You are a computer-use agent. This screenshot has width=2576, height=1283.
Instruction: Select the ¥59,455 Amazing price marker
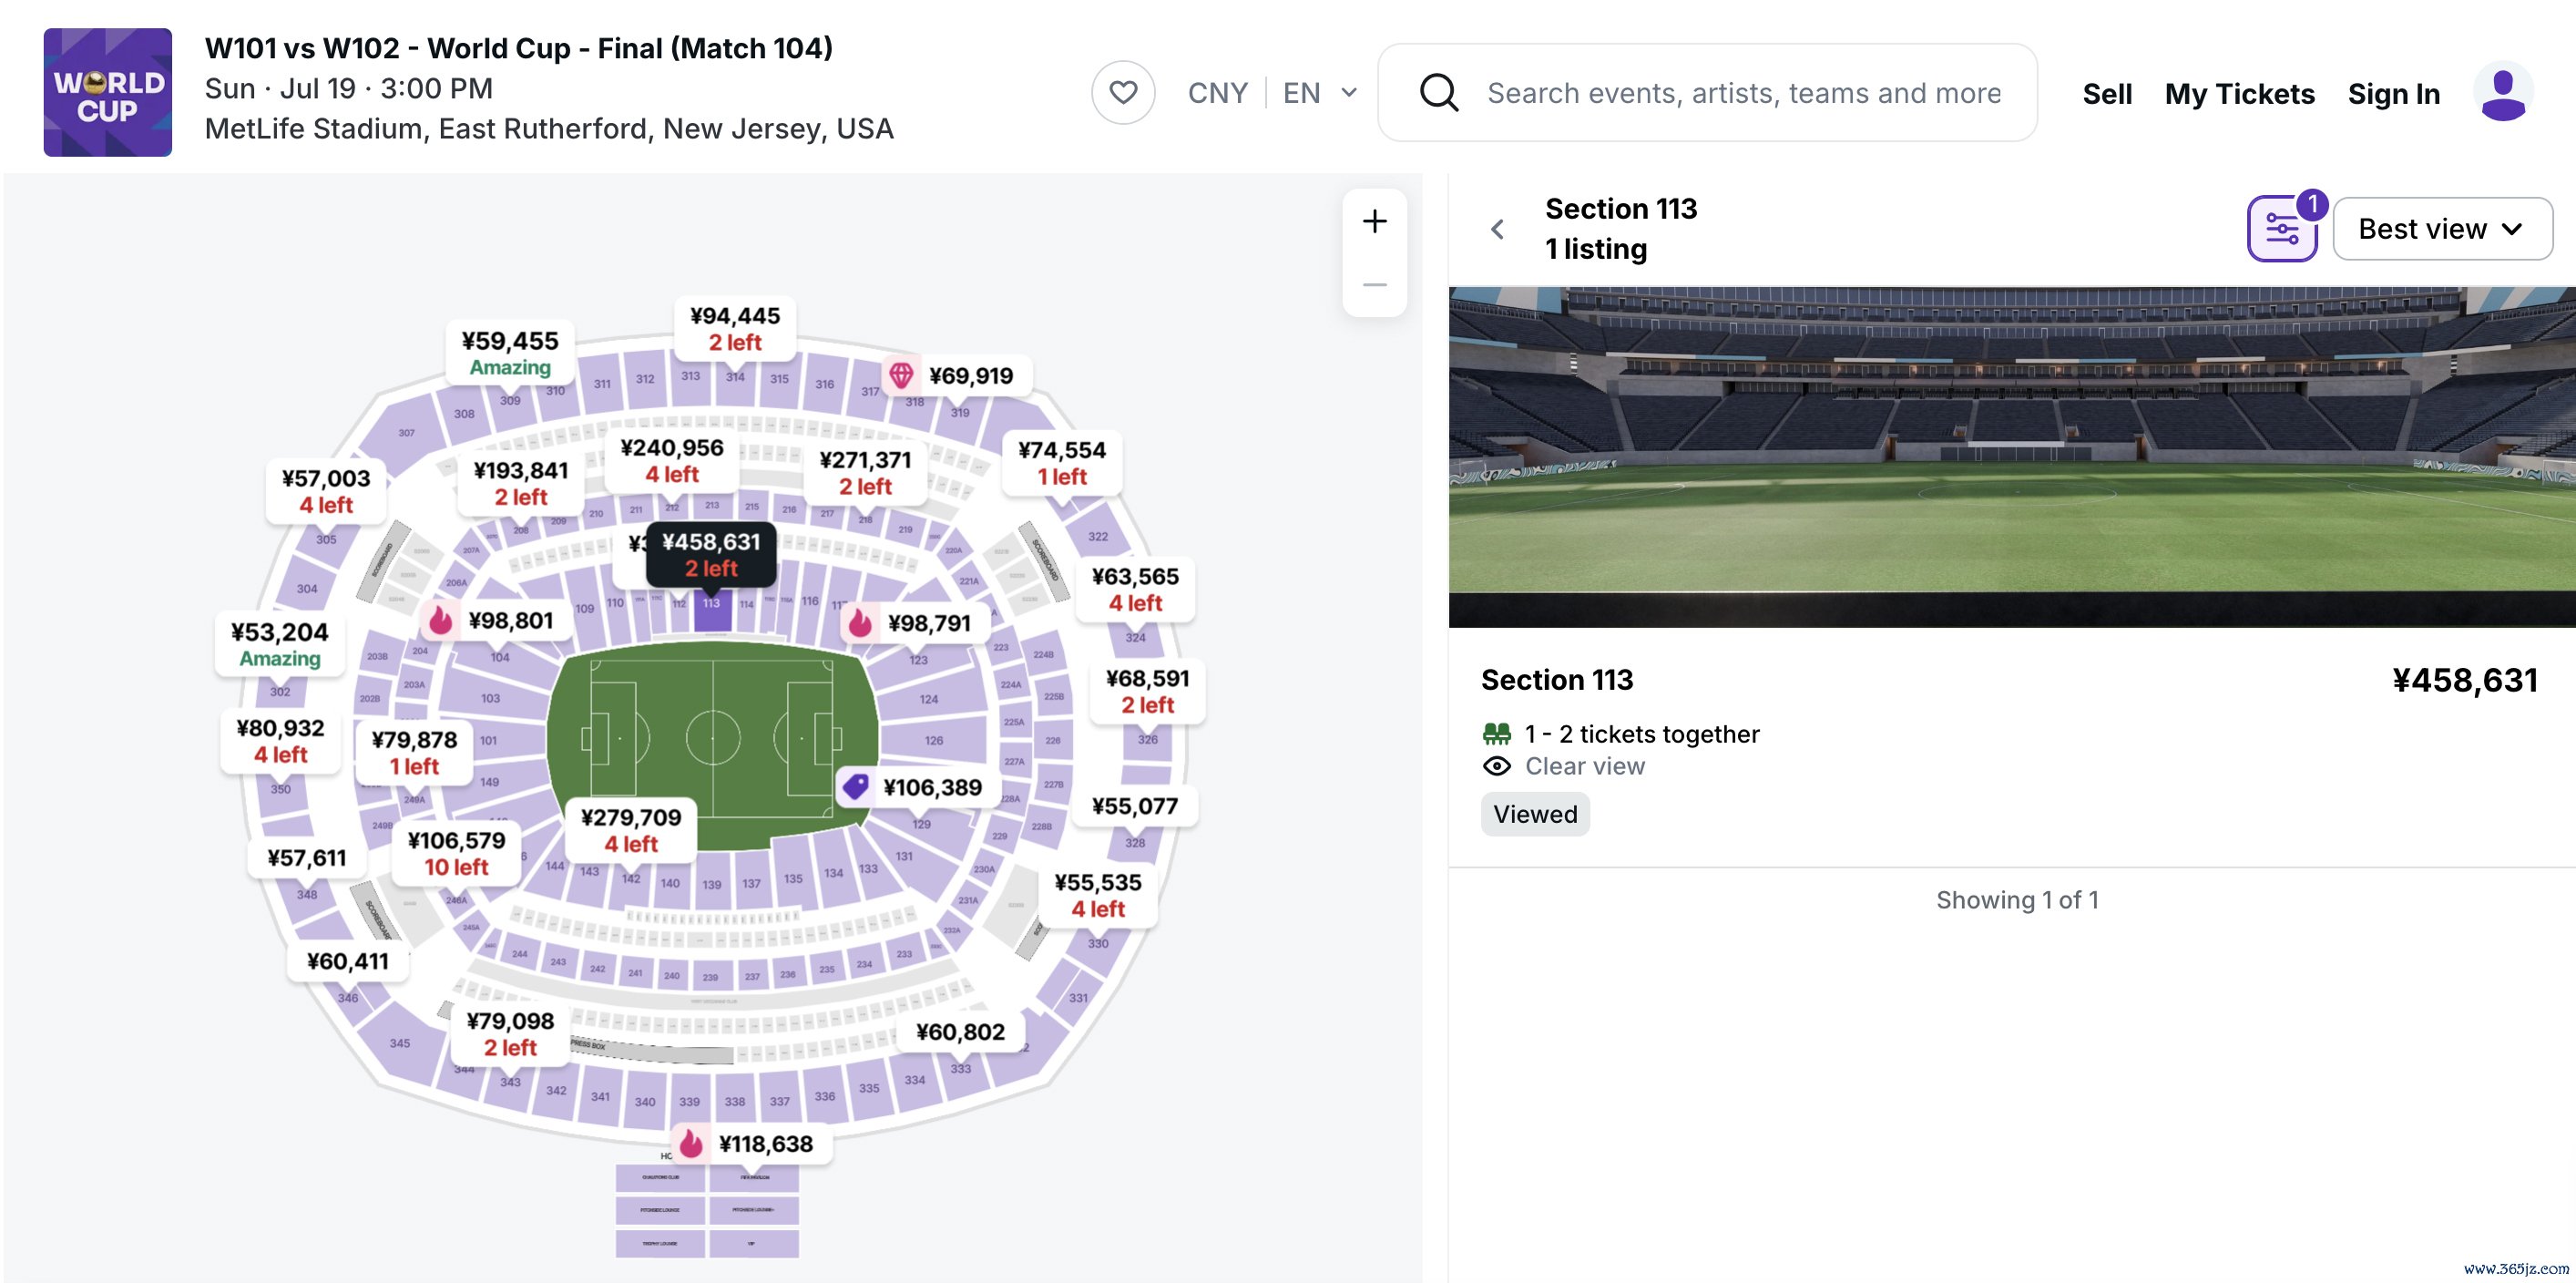click(510, 353)
